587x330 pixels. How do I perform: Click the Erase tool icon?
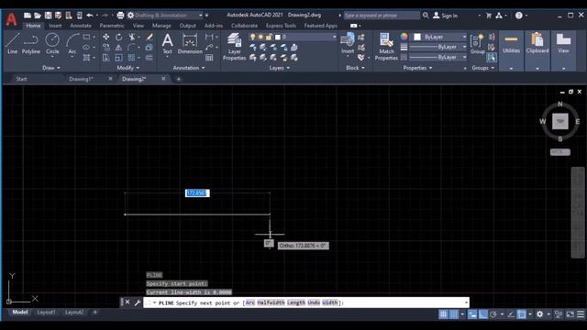tap(150, 37)
